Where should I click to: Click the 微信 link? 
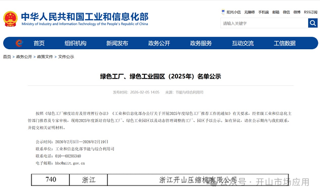pyautogui.click(x=286, y=12)
